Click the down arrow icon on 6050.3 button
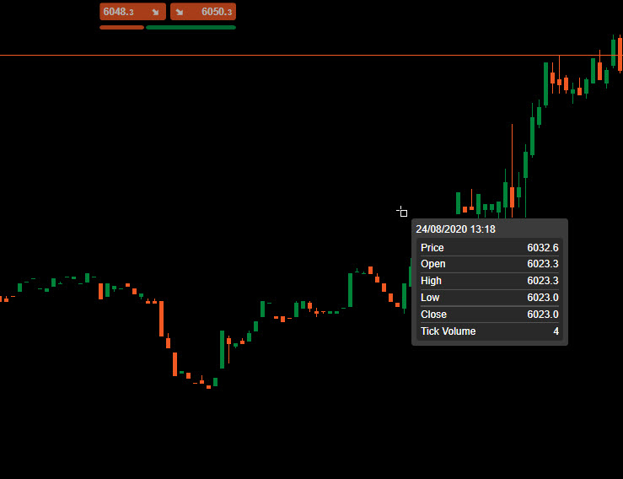 (180, 13)
